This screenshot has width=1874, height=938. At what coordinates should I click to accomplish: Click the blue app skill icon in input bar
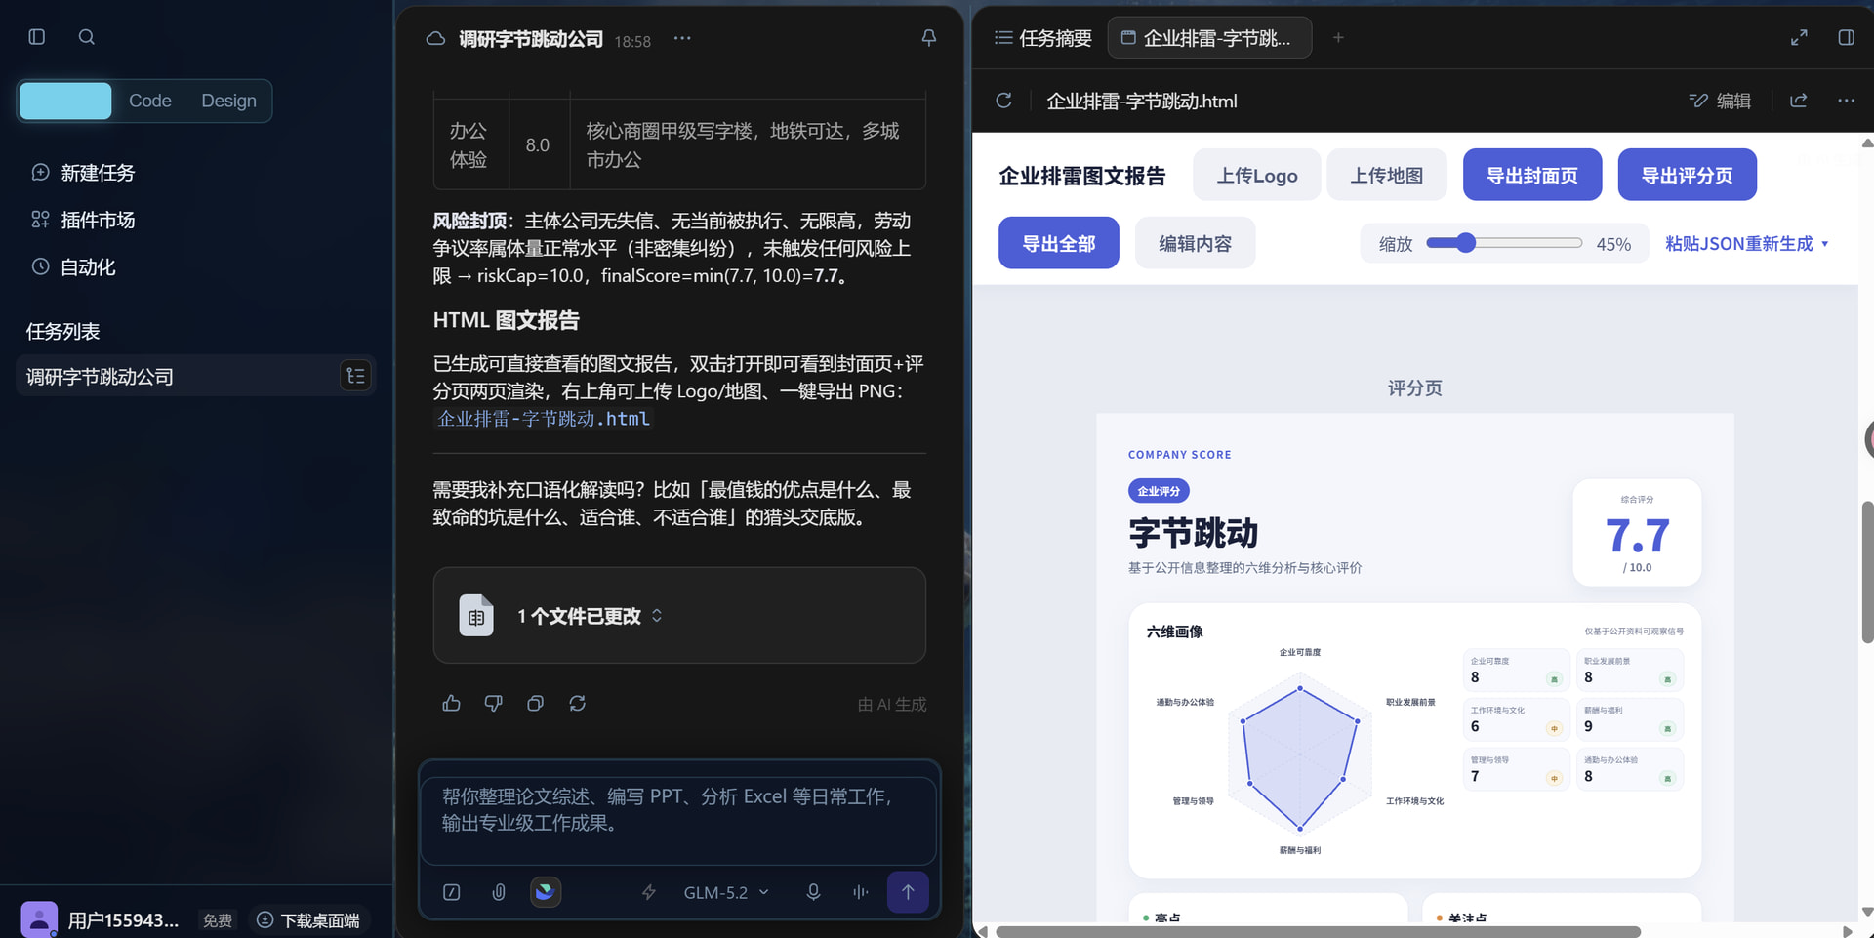pyautogui.click(x=545, y=892)
